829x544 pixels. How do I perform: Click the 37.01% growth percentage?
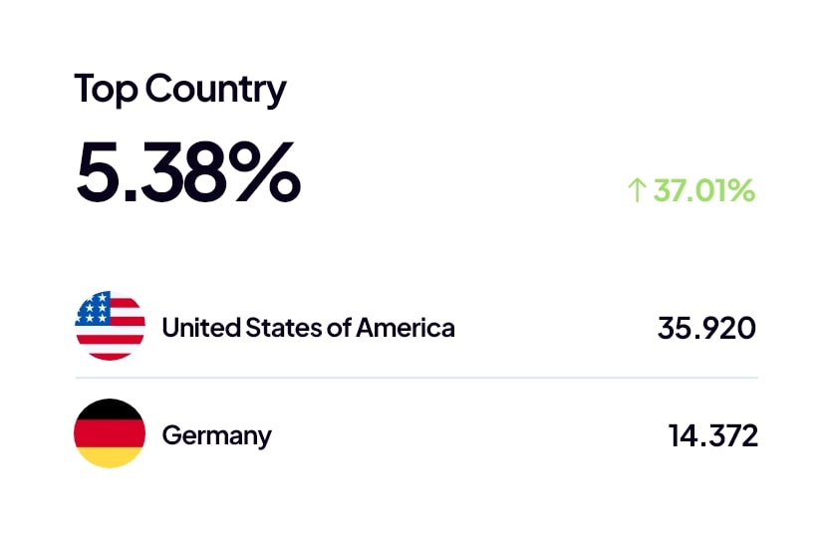pyautogui.click(x=703, y=189)
